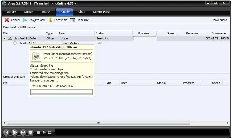Click the red Cancel X icon

pos(7,20)
